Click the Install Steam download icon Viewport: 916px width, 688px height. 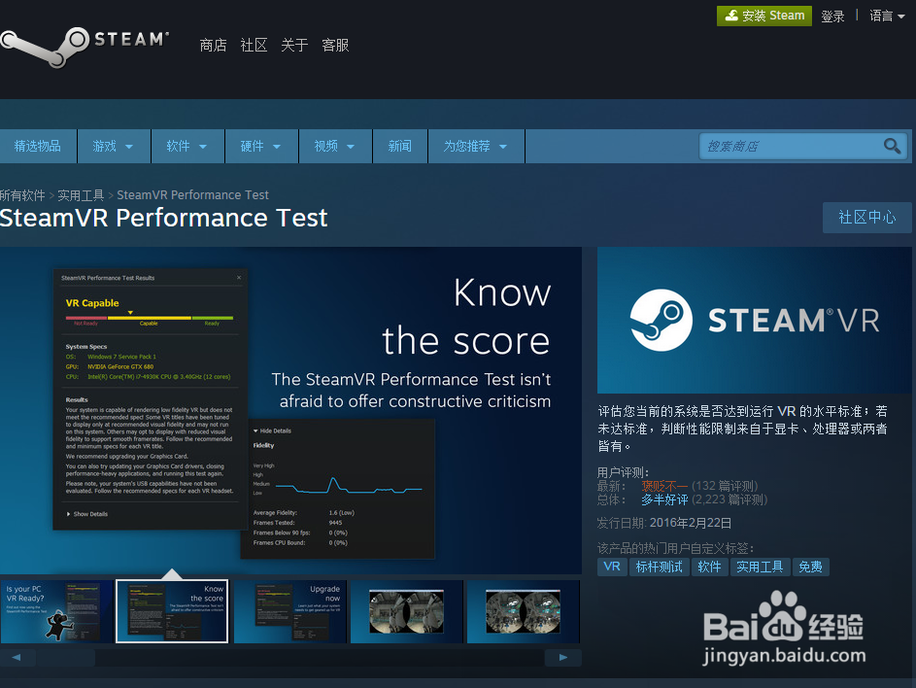(x=731, y=16)
